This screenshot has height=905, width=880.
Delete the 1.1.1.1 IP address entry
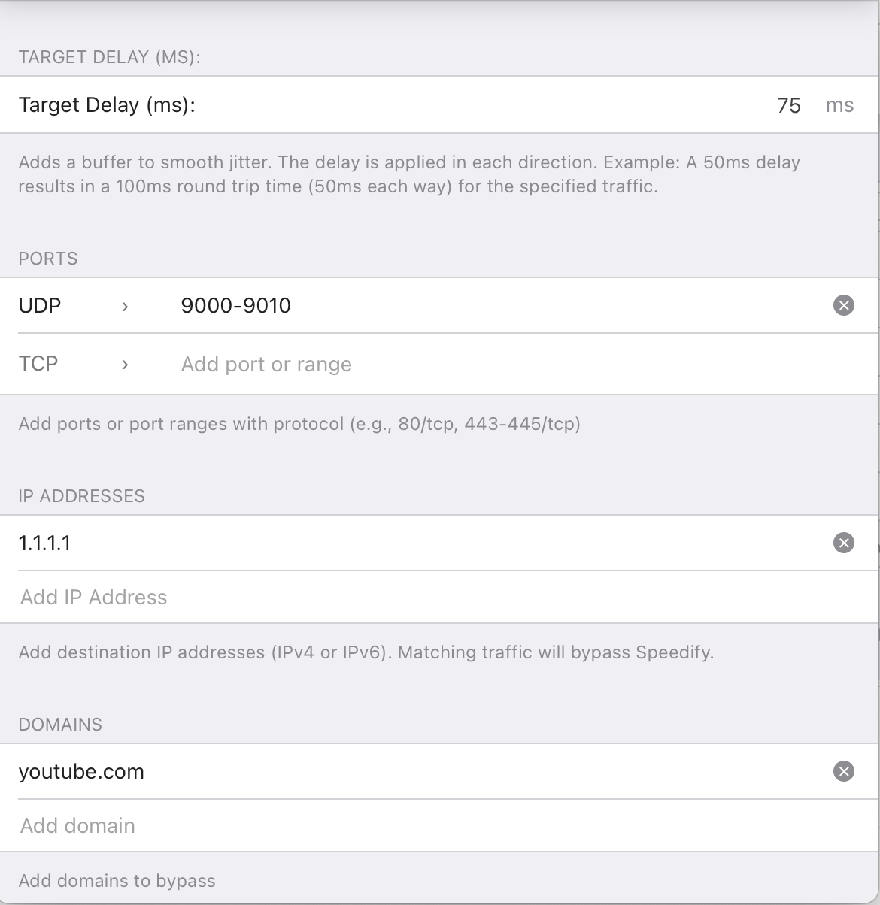click(x=844, y=543)
